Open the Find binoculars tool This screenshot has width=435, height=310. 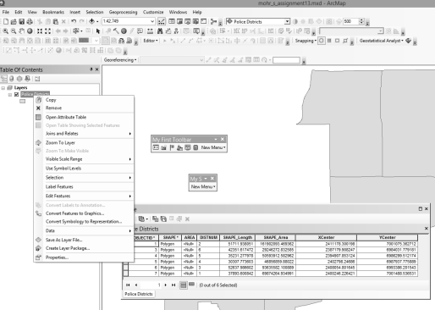point(160,31)
